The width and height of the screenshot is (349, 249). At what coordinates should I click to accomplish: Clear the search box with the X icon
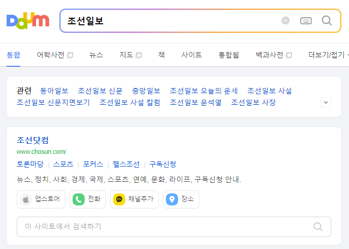tap(286, 21)
